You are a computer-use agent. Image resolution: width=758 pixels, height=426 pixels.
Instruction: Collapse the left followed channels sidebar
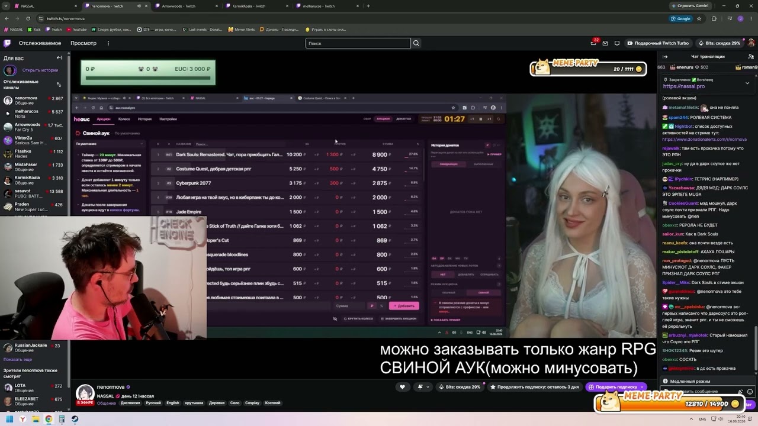point(59,57)
